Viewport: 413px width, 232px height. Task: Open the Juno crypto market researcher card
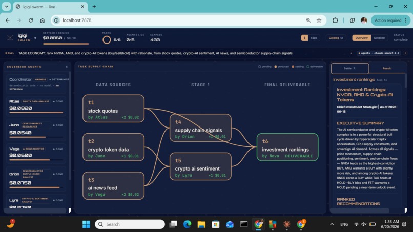[36, 130]
